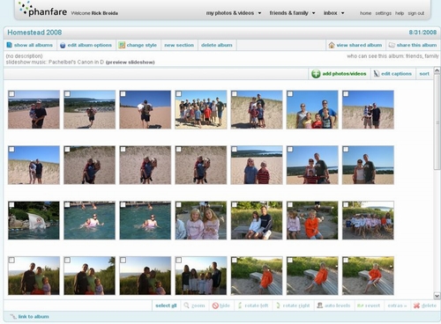Click the phanfare logo

click(42, 9)
